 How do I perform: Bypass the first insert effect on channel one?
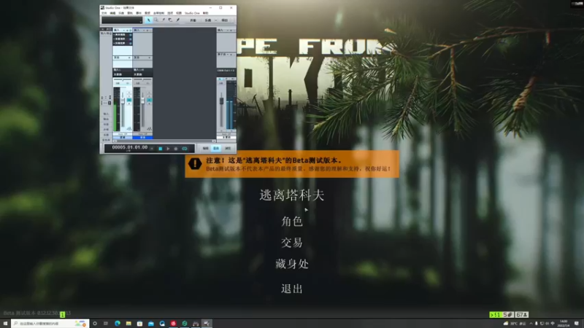tap(131, 35)
